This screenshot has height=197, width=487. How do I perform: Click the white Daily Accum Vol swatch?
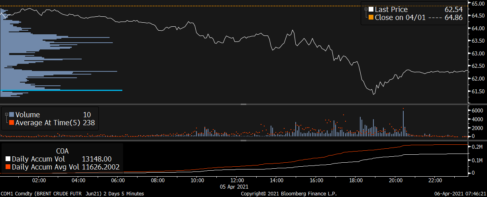(8, 159)
